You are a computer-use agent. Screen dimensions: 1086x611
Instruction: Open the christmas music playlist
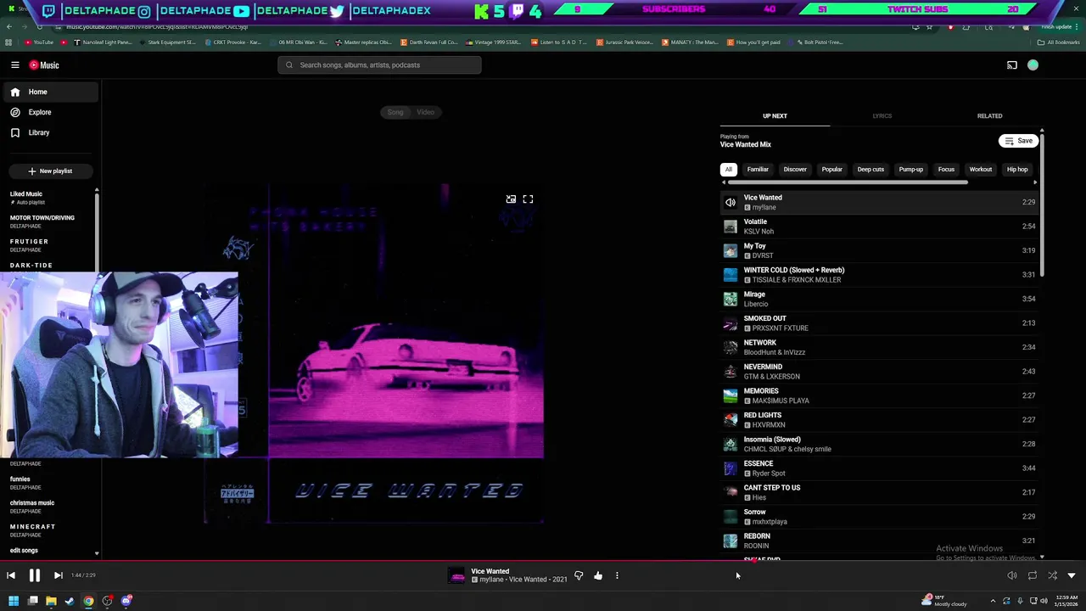(x=49, y=507)
